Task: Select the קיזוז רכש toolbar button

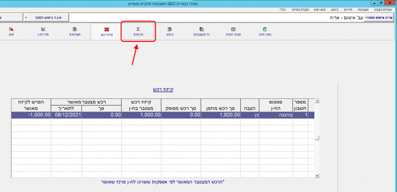Action: (106, 31)
